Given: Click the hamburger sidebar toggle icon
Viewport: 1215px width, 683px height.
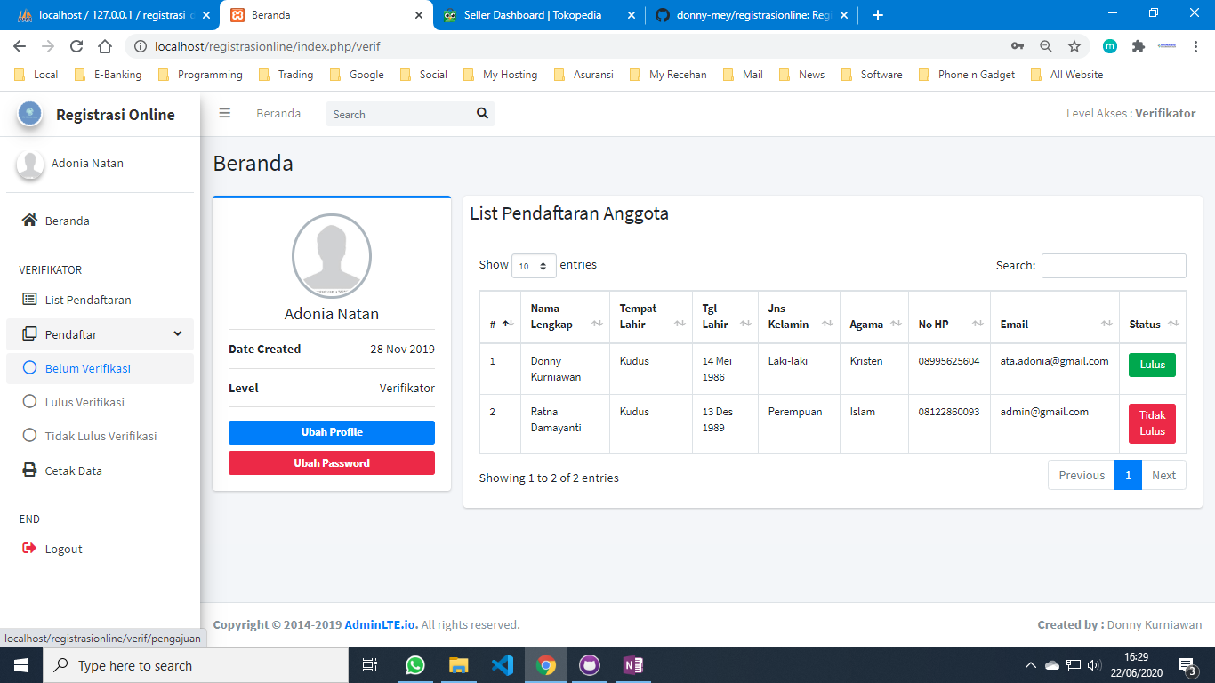Looking at the screenshot, I should (225, 113).
